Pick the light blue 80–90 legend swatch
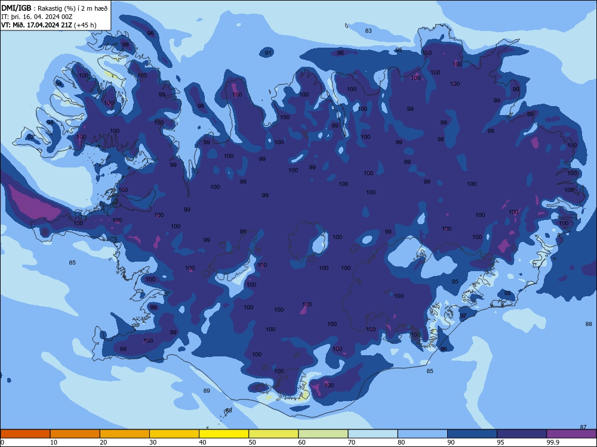 pyautogui.click(x=423, y=434)
